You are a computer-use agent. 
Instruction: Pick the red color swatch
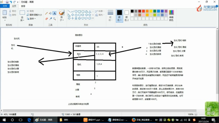pyautogui.click(x=143, y=11)
